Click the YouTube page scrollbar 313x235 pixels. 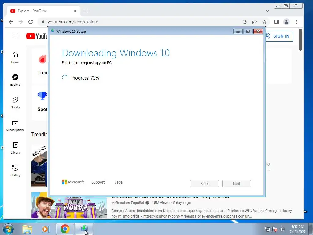point(300,39)
